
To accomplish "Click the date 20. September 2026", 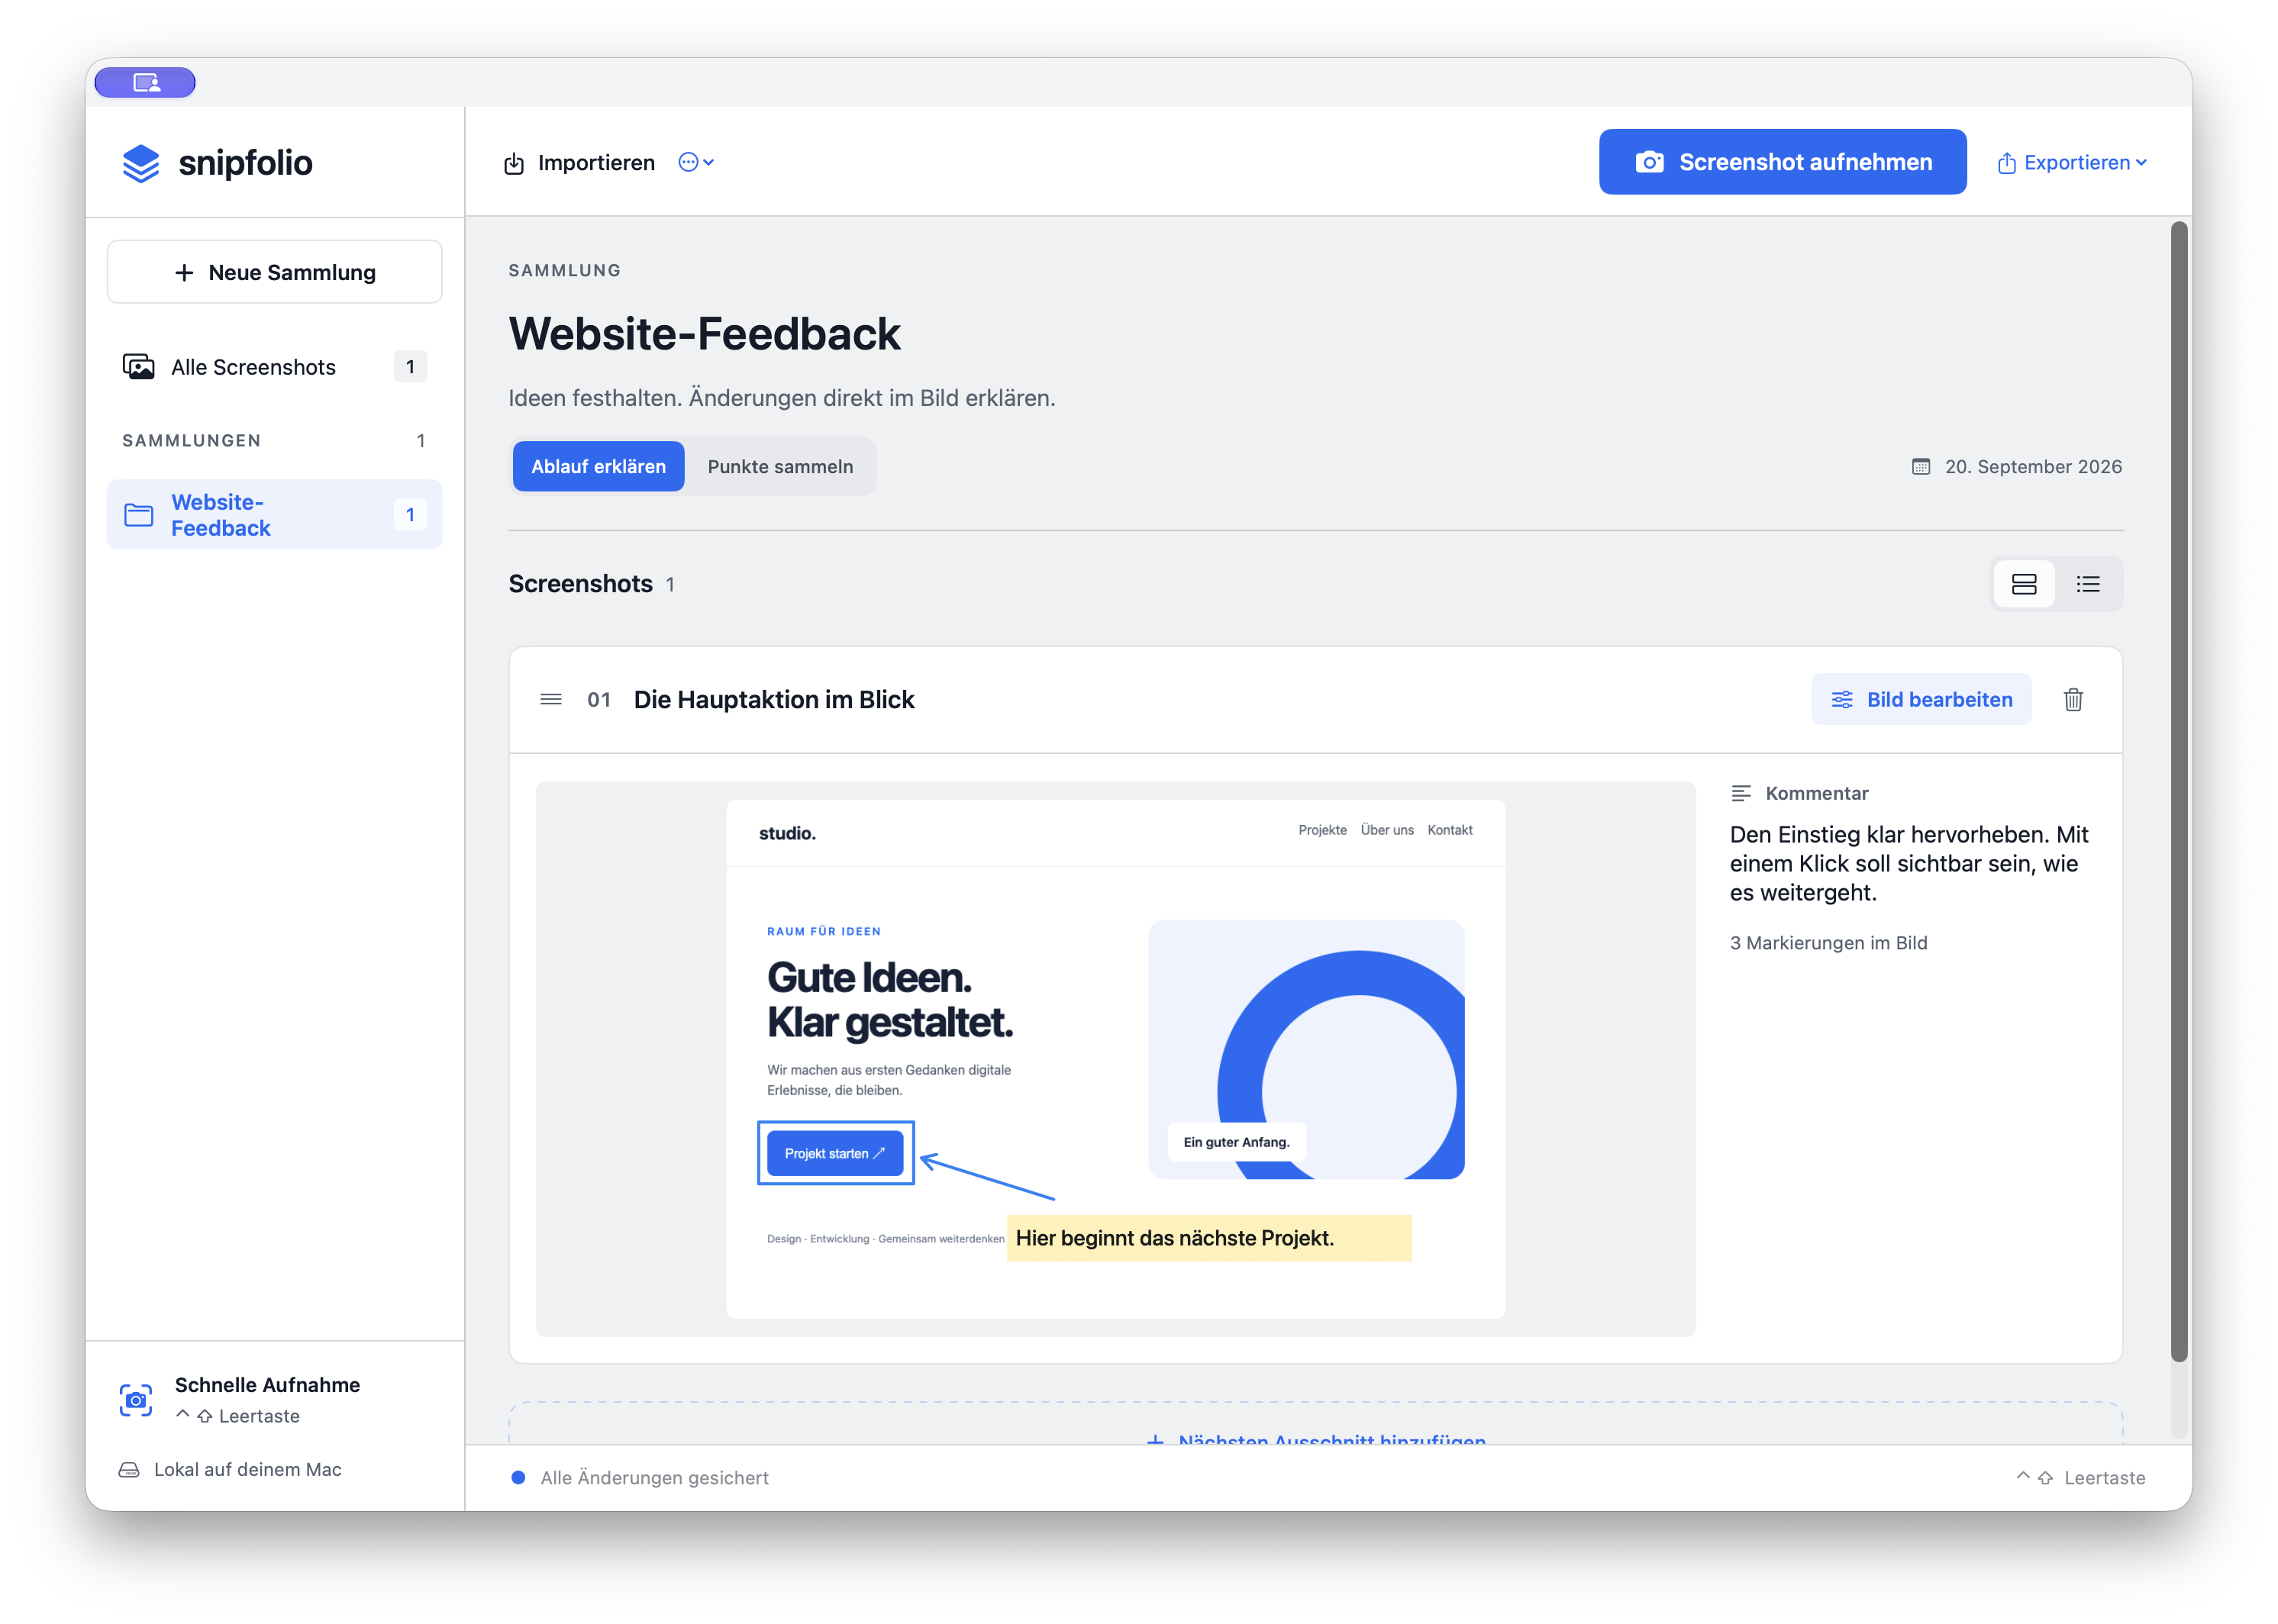I will [2033, 467].
